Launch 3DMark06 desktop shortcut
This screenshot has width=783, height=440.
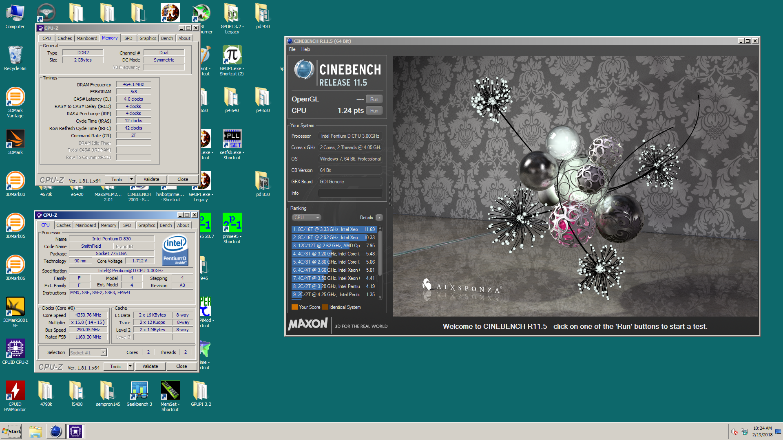pos(15,268)
